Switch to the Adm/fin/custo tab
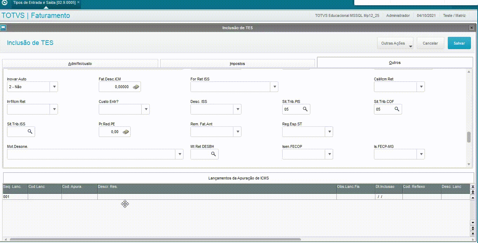The image size is (478, 243). click(x=80, y=64)
